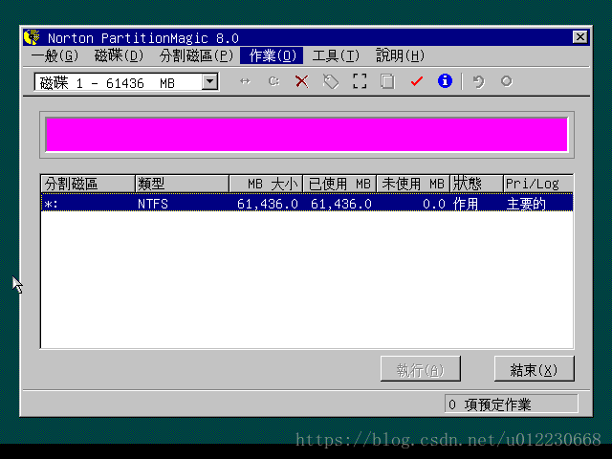Click the 主要的 cell
The image size is (612, 459).
tap(526, 204)
